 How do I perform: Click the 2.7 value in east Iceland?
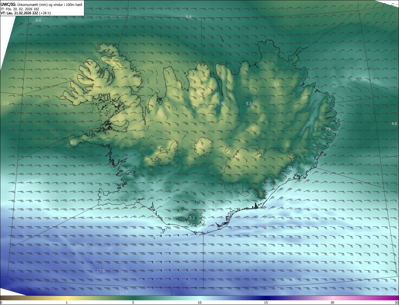tap(304, 97)
